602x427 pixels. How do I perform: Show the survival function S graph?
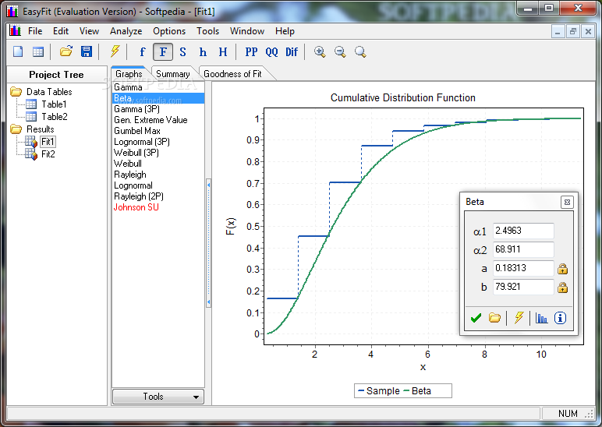(x=182, y=51)
